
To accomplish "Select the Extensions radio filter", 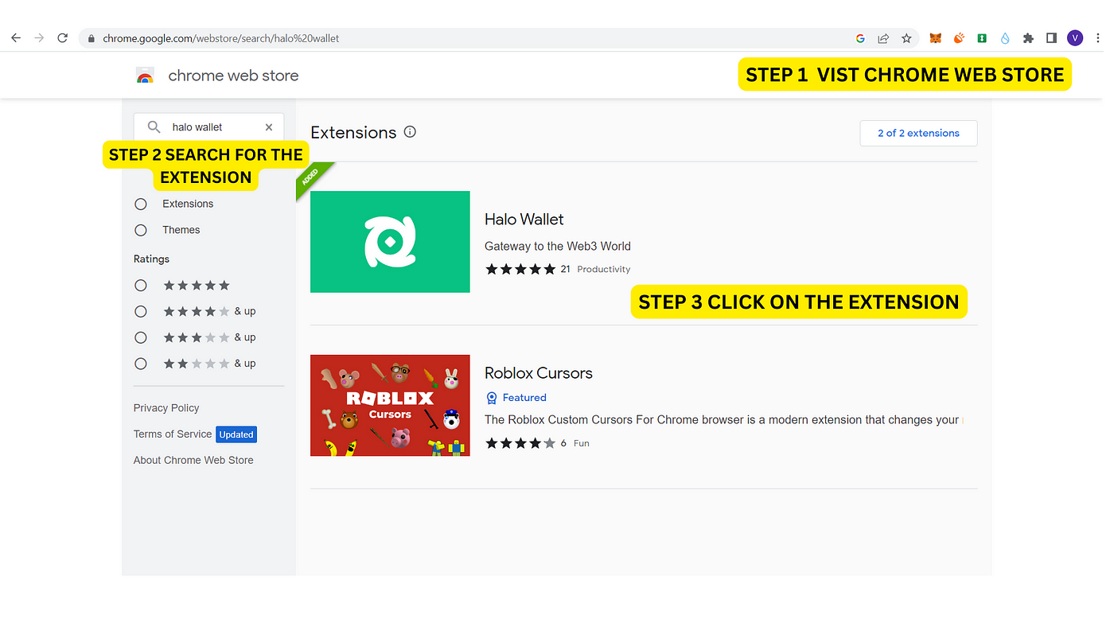I will pyautogui.click(x=141, y=204).
